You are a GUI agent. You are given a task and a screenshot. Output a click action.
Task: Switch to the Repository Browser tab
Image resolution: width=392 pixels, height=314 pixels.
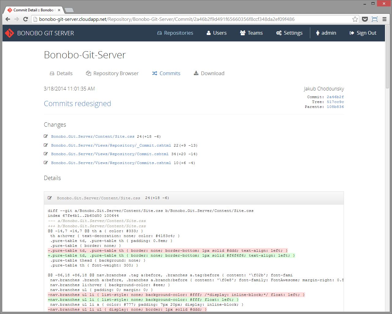[112, 73]
